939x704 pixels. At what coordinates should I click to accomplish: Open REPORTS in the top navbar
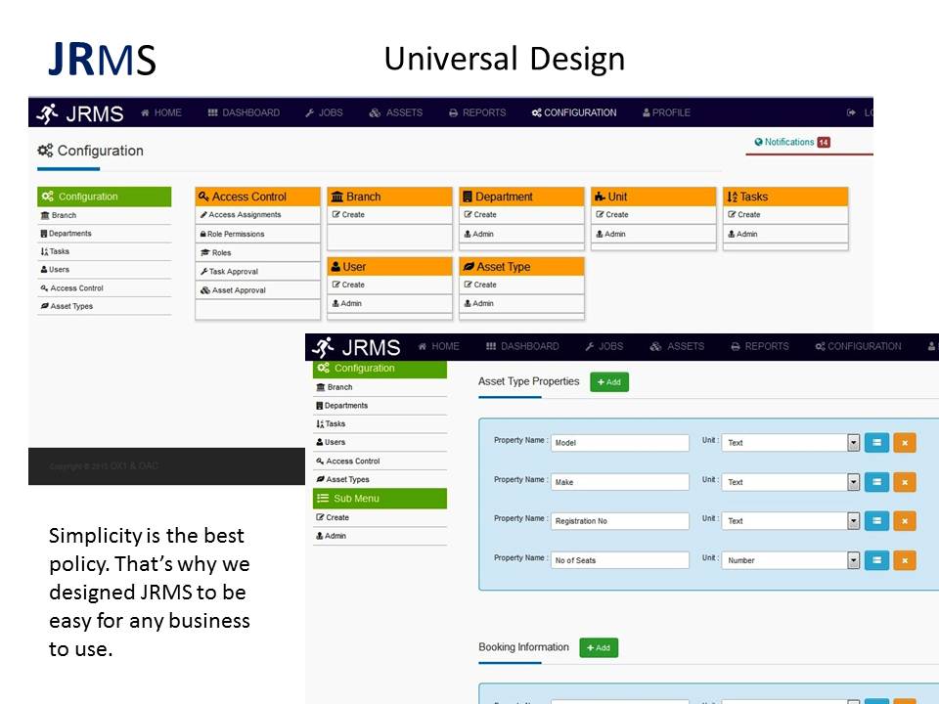click(477, 112)
